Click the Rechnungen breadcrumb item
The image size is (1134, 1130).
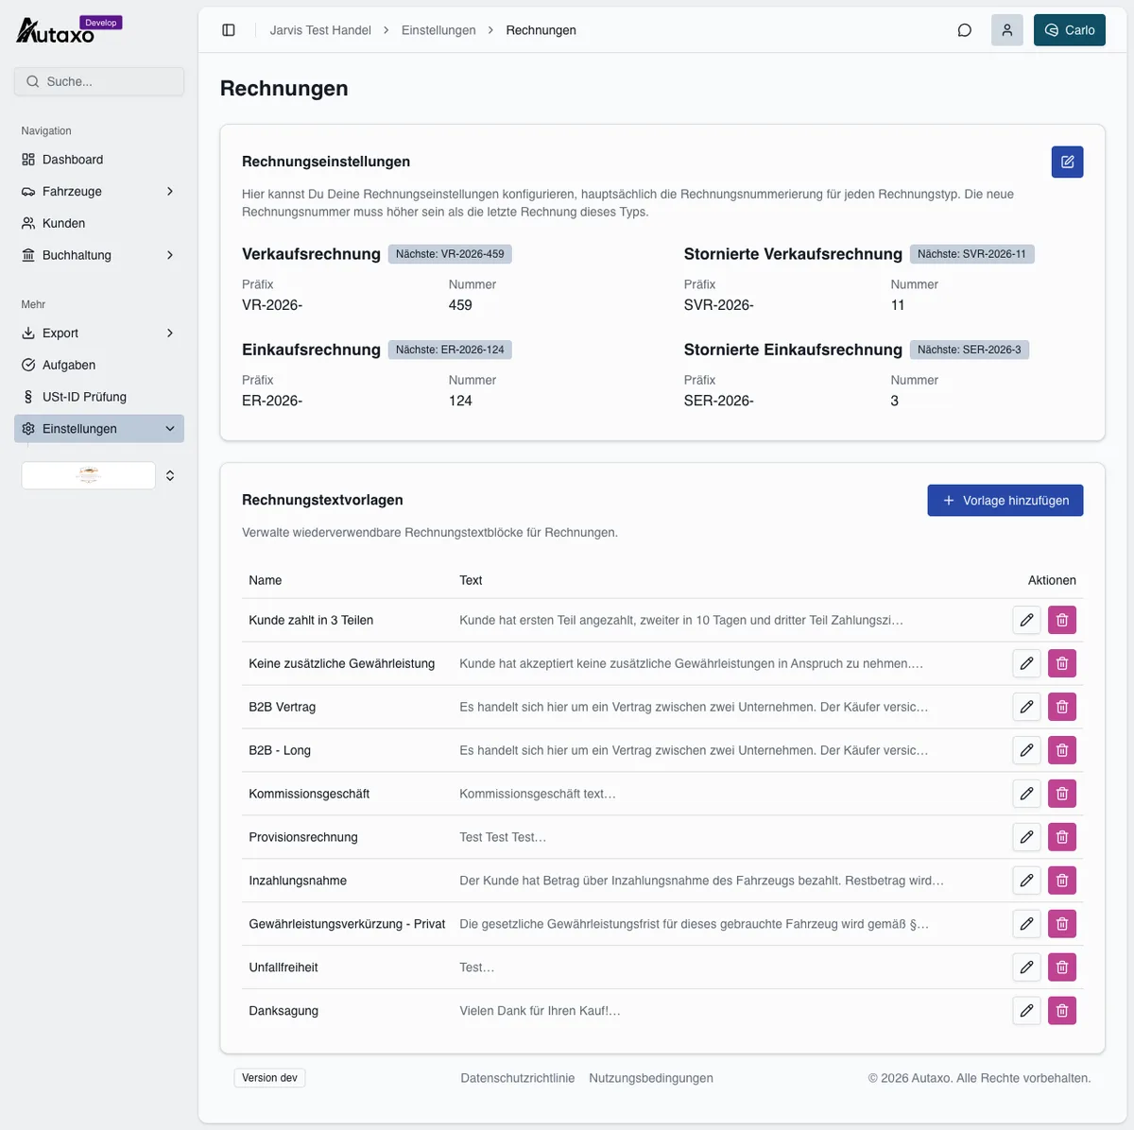point(541,30)
